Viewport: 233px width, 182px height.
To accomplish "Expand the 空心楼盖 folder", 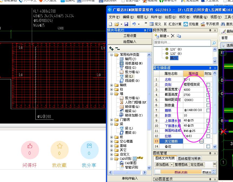I will pos(111,141).
